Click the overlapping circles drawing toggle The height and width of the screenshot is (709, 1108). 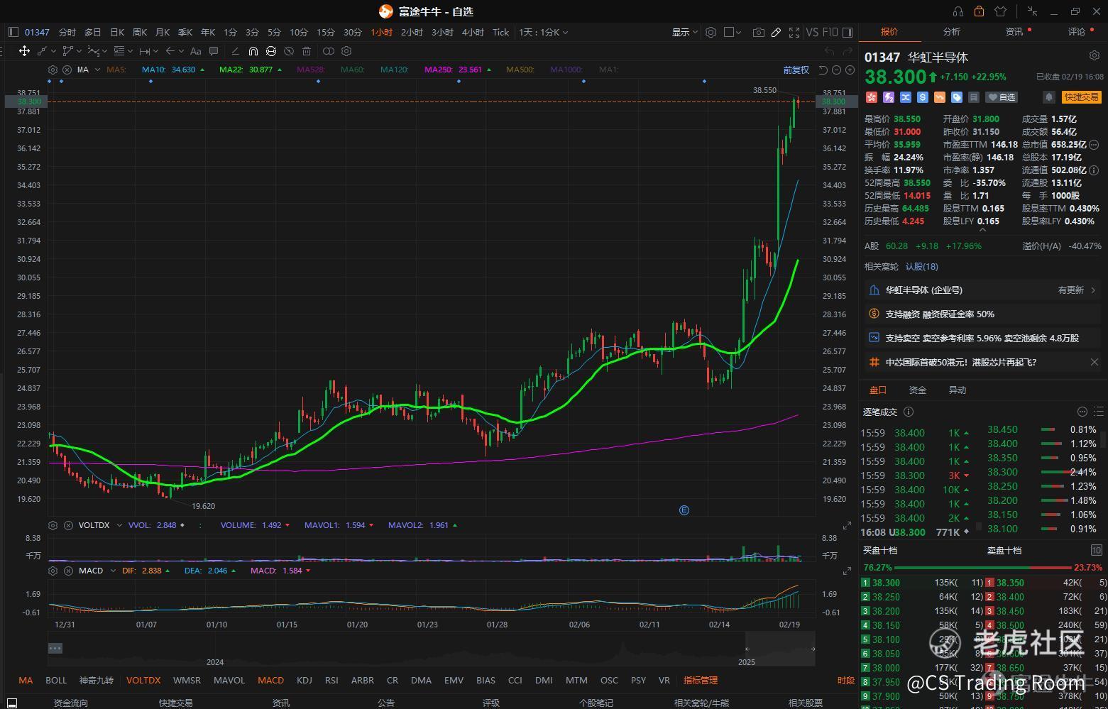328,51
